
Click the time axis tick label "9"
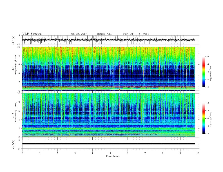click(x=180, y=153)
